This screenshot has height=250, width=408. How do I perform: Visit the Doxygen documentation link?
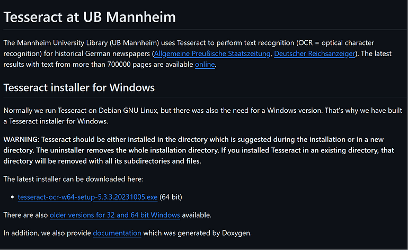pyautogui.click(x=117, y=233)
